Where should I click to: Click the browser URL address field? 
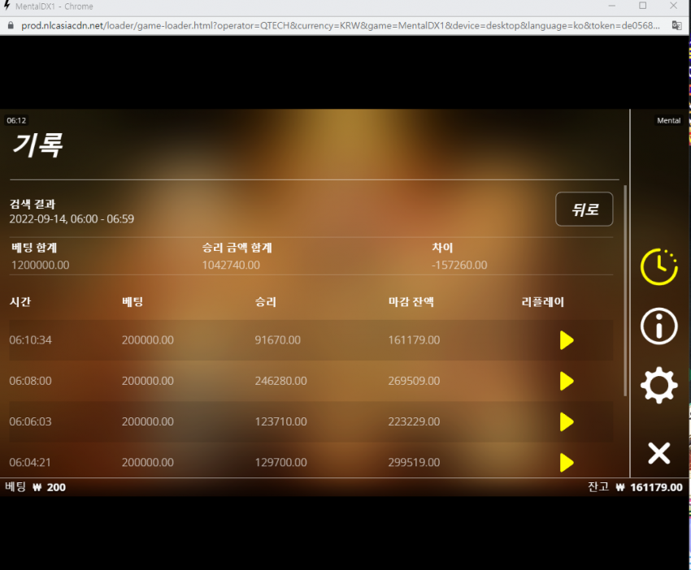340,25
